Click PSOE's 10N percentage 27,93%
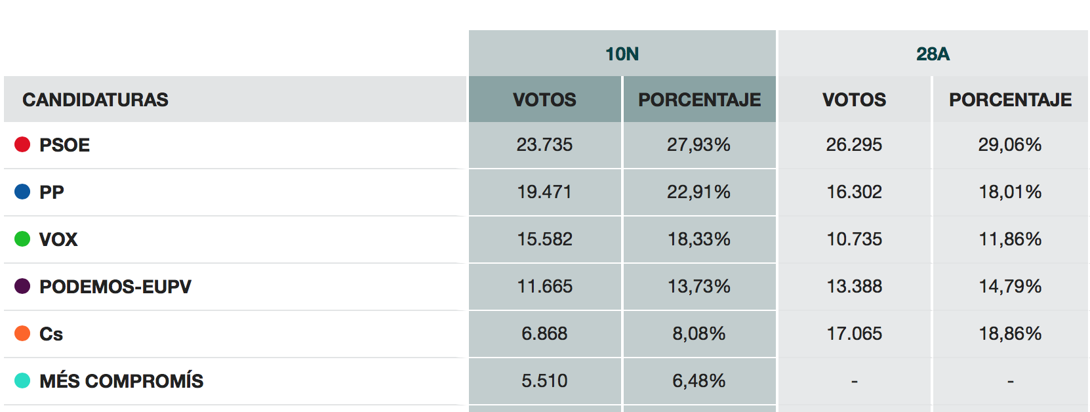1090x412 pixels. (x=699, y=144)
